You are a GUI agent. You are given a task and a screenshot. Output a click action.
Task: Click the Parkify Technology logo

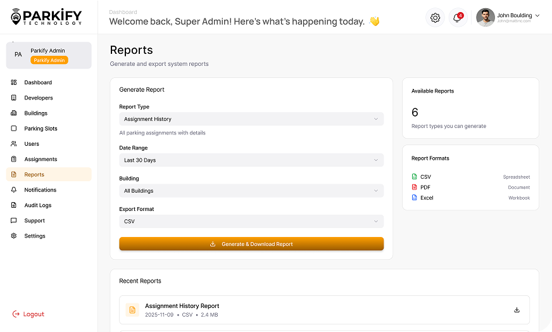(x=46, y=16)
